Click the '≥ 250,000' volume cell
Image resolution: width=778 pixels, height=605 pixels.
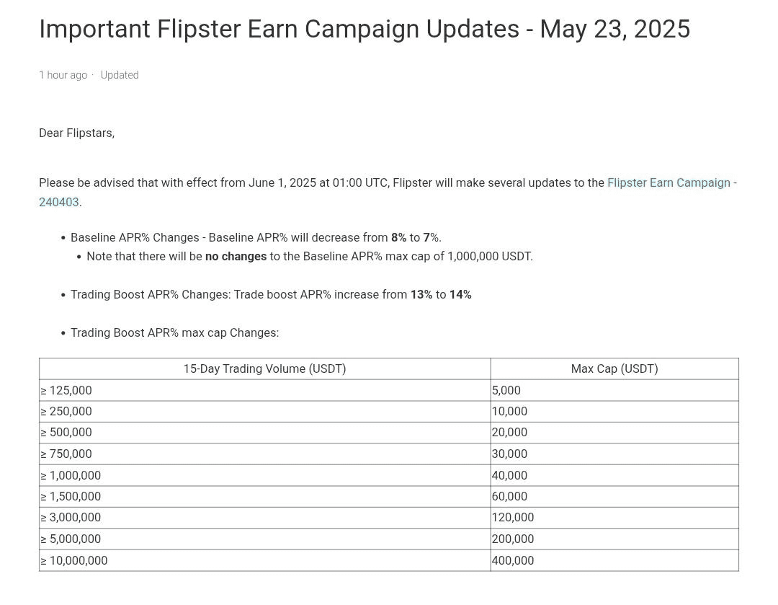pyautogui.click(x=265, y=412)
